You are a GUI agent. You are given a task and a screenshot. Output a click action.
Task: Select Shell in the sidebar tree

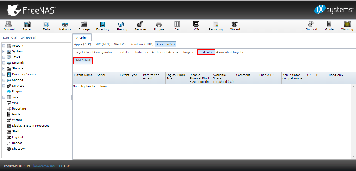coord(15,131)
